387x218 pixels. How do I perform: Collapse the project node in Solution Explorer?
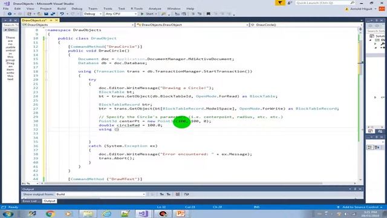[371, 40]
